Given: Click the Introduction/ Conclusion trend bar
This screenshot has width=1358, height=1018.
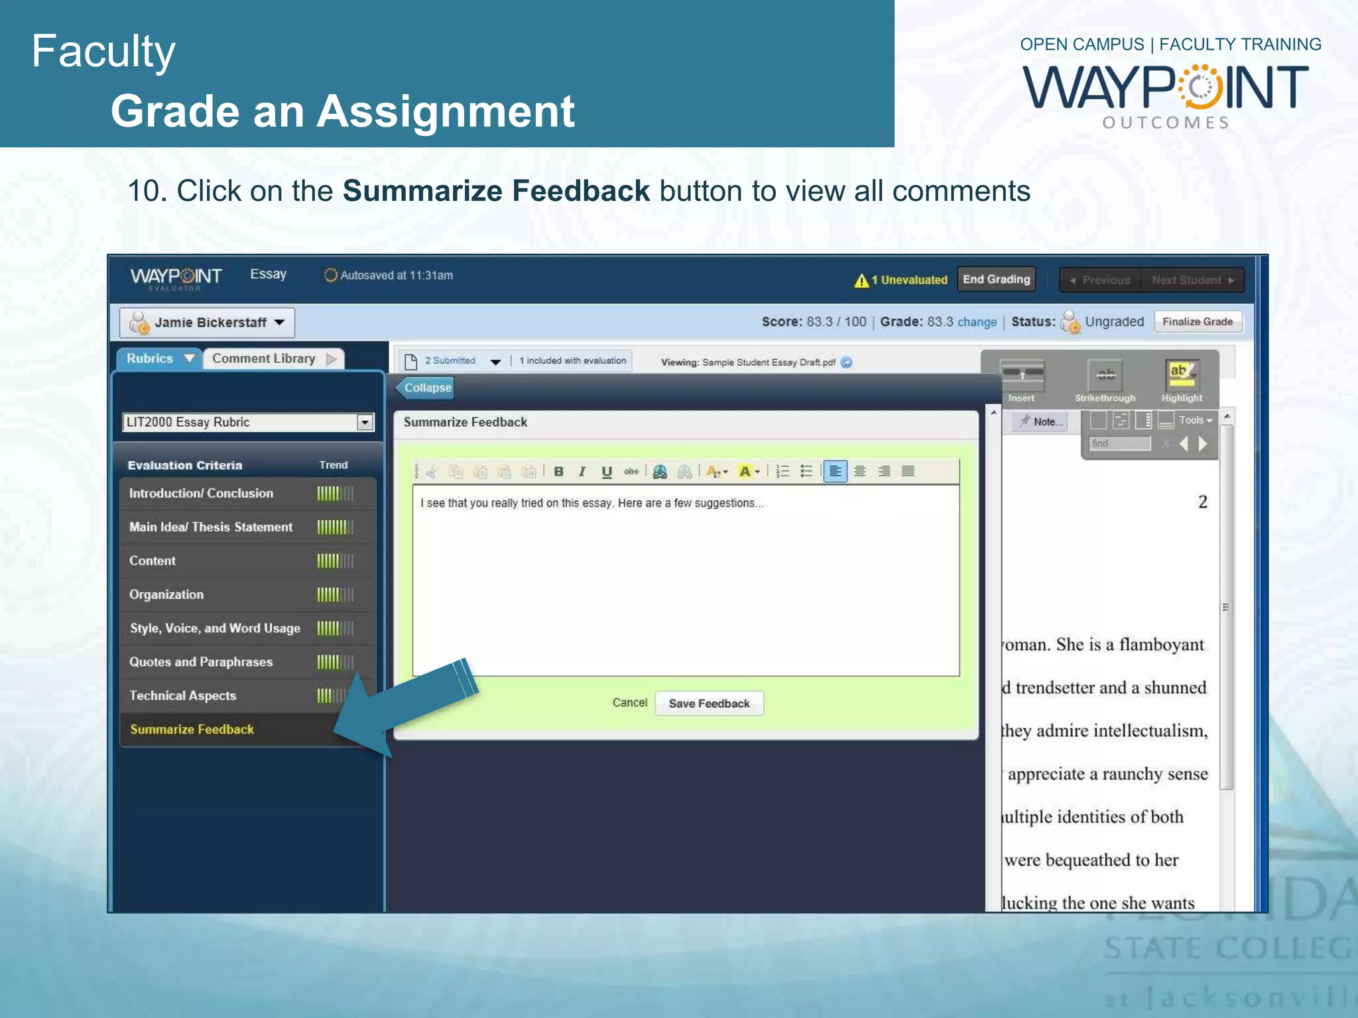Looking at the screenshot, I should click(335, 494).
